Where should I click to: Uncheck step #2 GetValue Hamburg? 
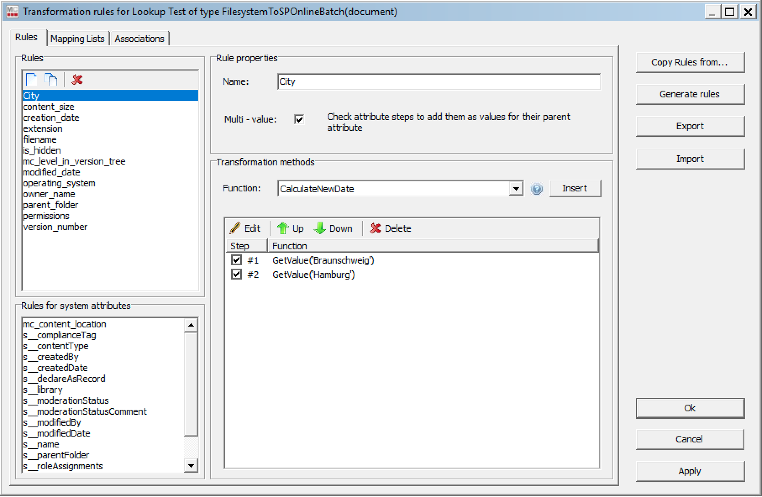point(236,275)
